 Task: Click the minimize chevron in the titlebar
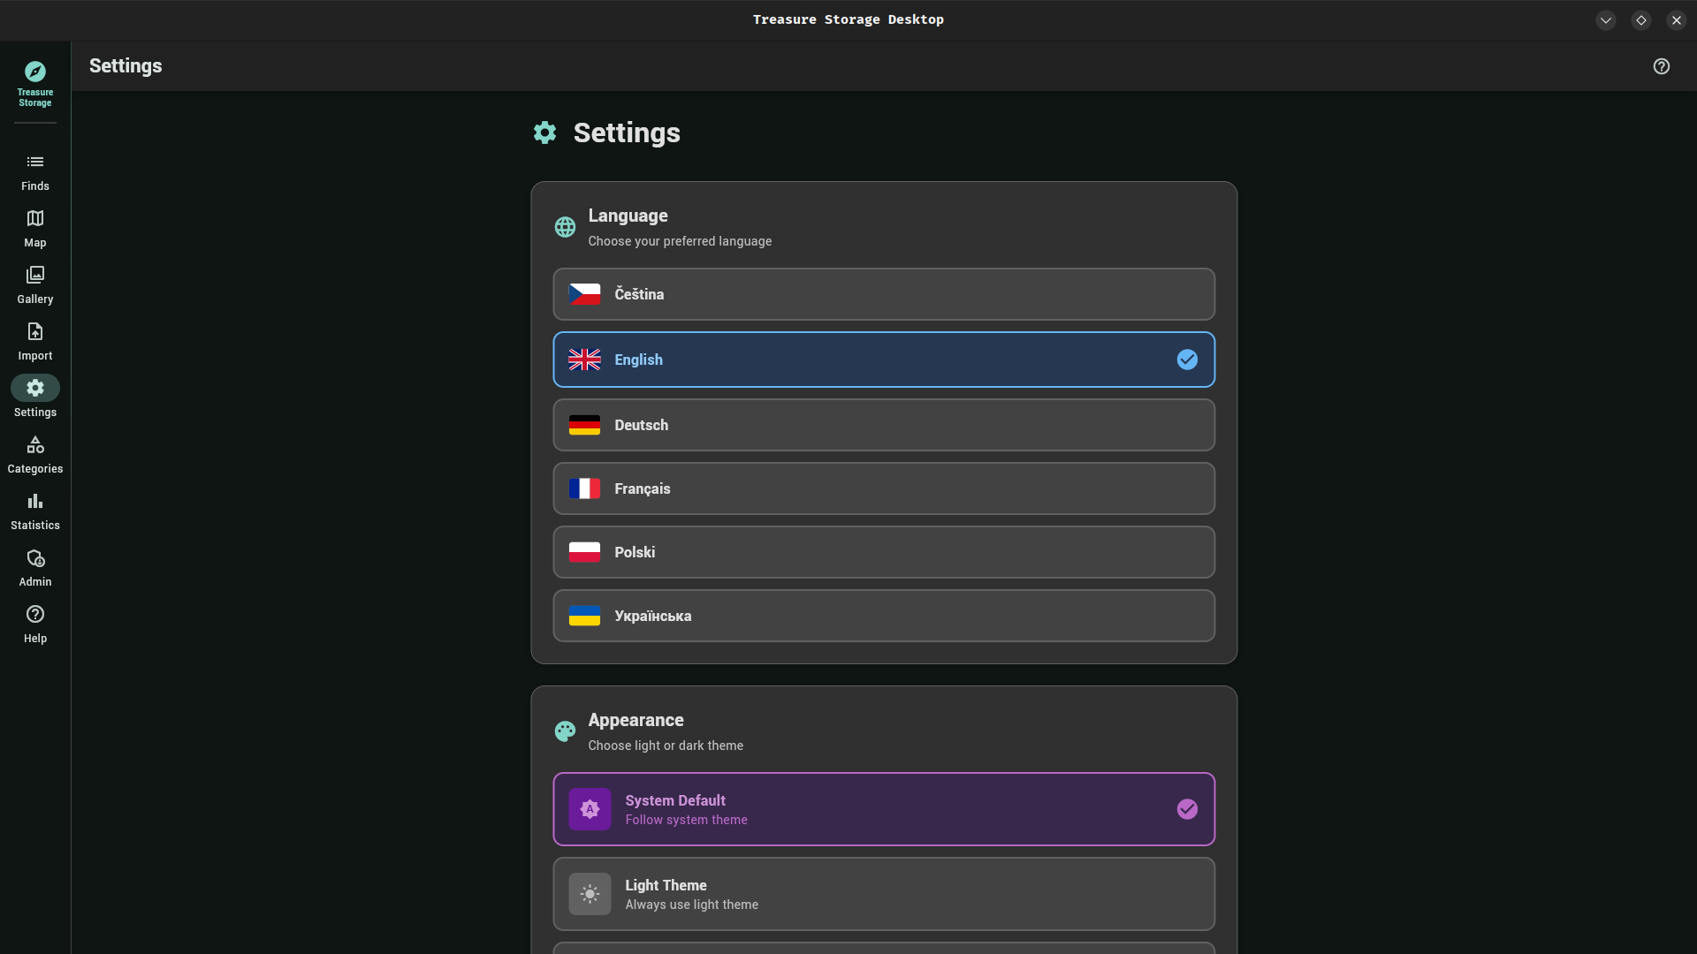click(x=1605, y=19)
